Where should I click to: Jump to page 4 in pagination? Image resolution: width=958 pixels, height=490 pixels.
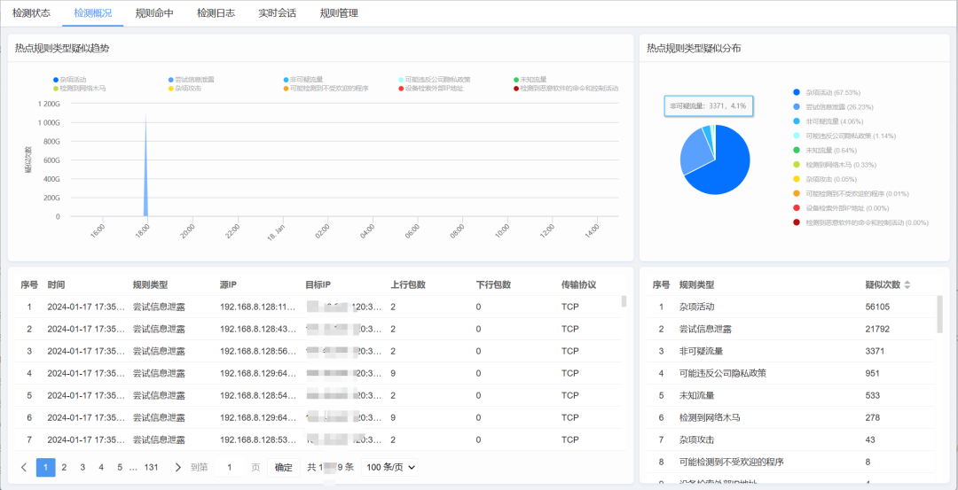coord(101,468)
